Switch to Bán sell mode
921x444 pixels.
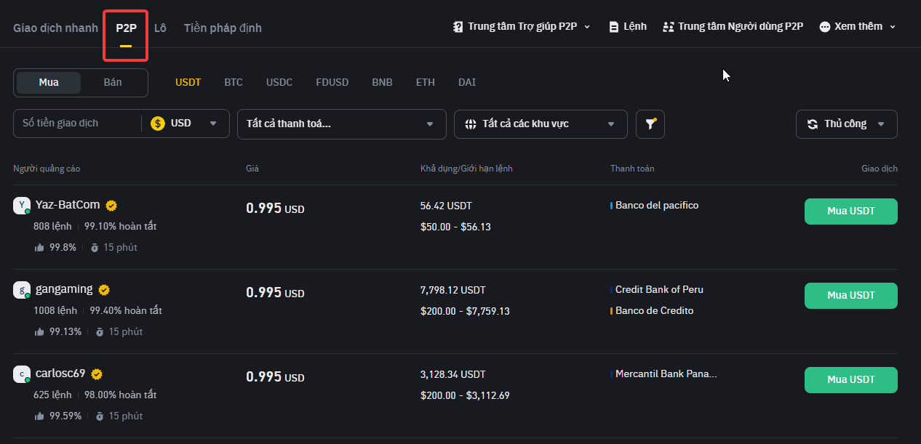coord(113,83)
